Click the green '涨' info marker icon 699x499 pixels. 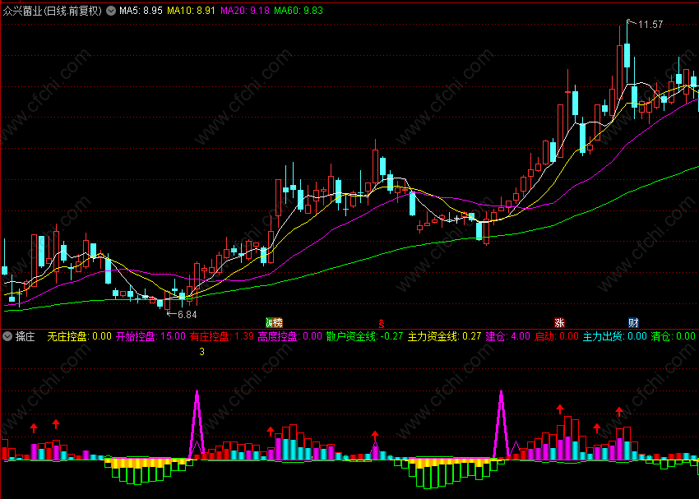tap(270, 322)
